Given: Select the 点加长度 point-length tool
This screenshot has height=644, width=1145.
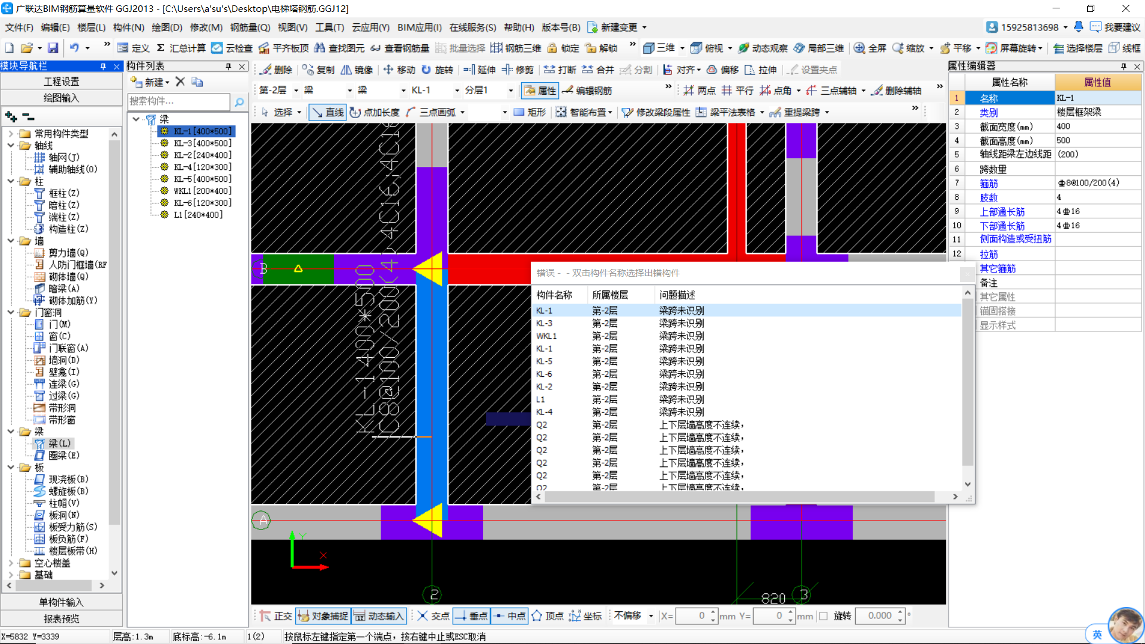Looking at the screenshot, I should [x=375, y=112].
